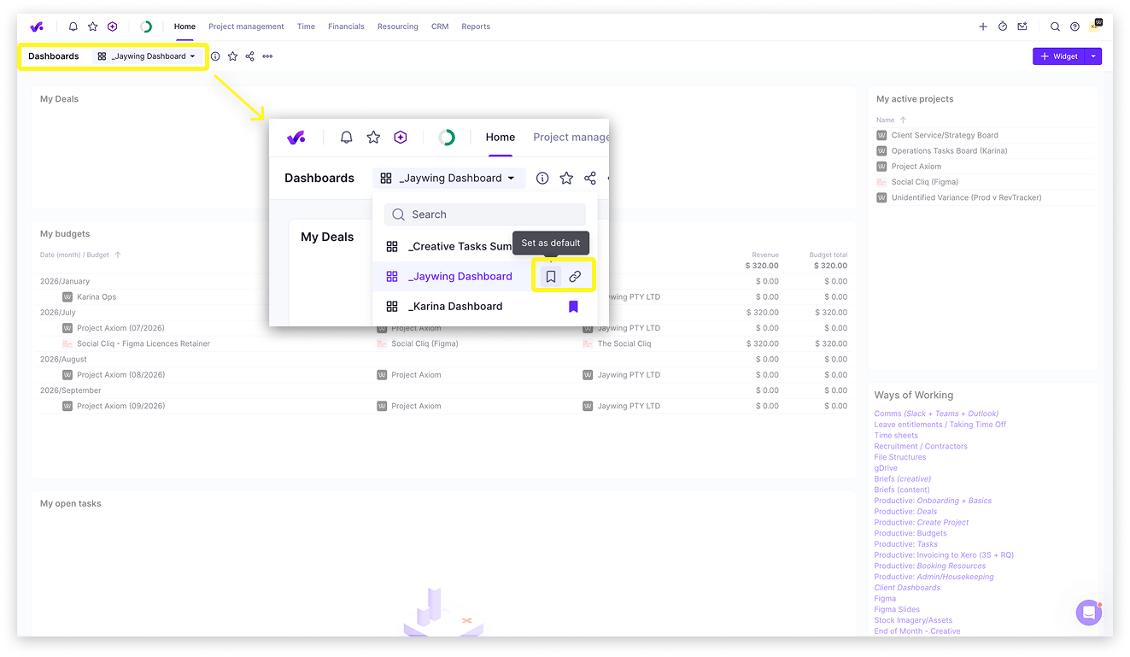
Task: Click the Productive logo in the main top bar
Action: click(38, 26)
